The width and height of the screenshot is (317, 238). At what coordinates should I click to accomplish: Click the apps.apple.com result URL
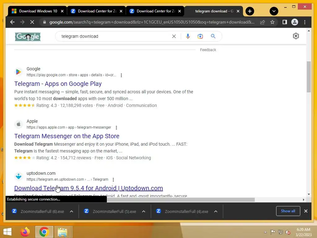tap(69, 127)
